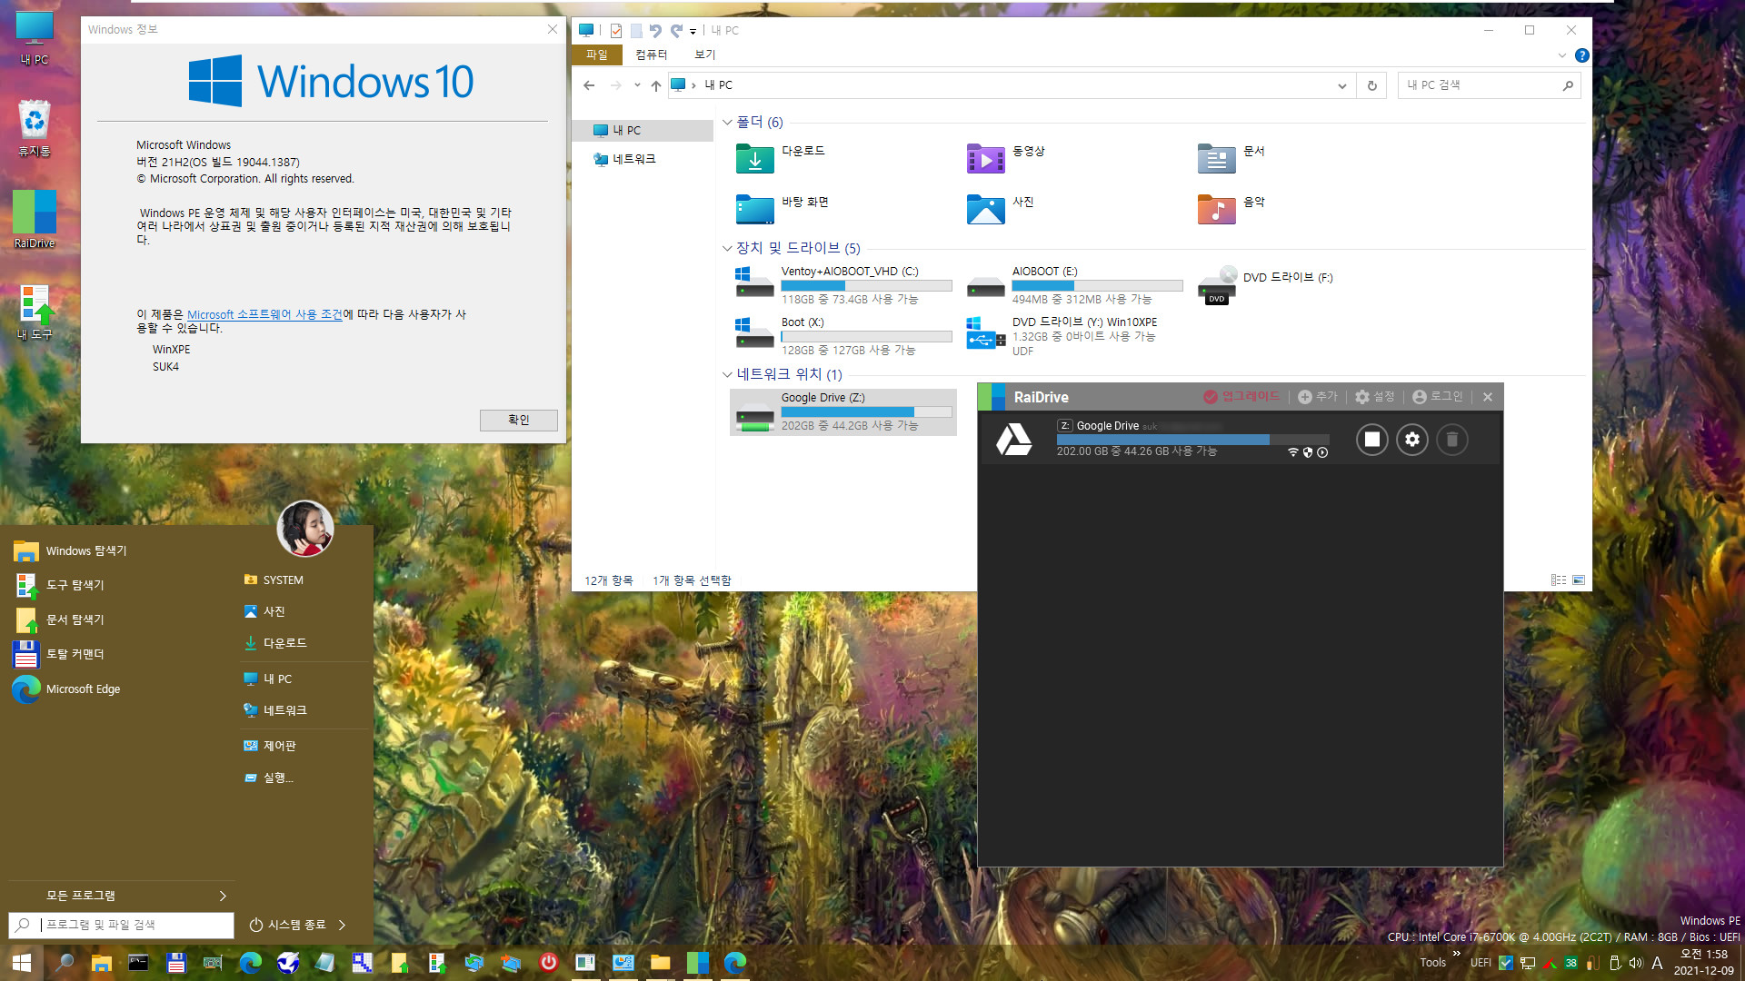
Task: Click the trash icon for Google Drive in RaiDrive
Action: click(1451, 440)
